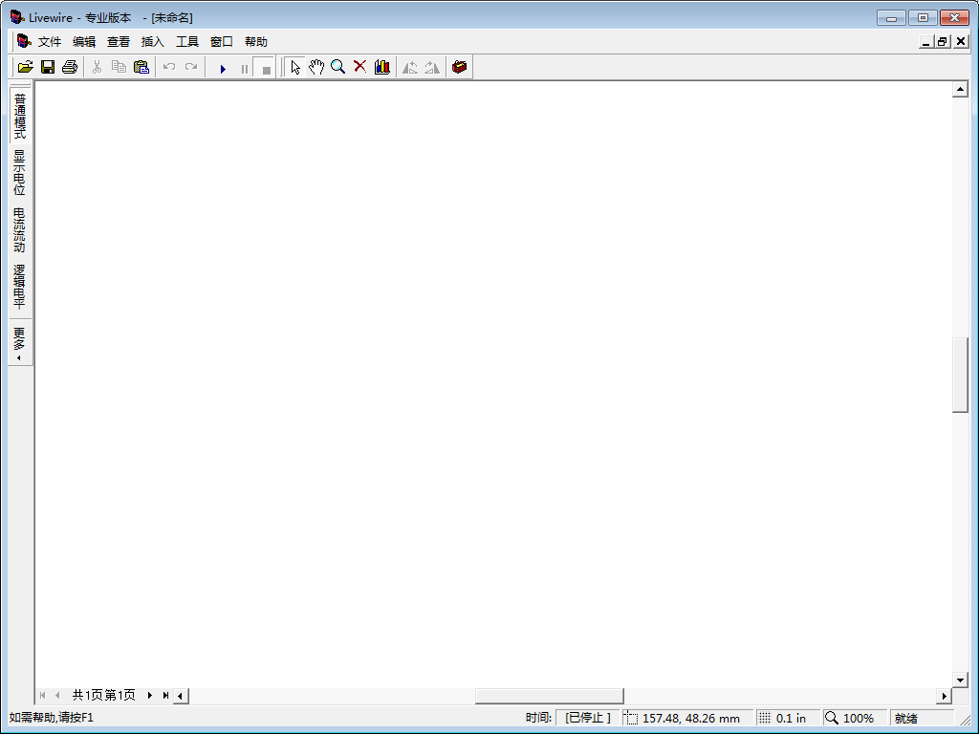The height and width of the screenshot is (734, 979).
Task: Go to last page arrow
Action: click(x=164, y=696)
